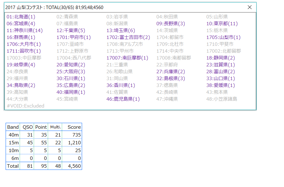The width and height of the screenshot is (284, 187).
Task: Click the Score column header
Action: click(74, 127)
